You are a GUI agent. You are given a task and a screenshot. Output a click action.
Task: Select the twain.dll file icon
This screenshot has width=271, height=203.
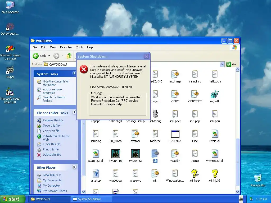pyautogui.click(x=215, y=134)
